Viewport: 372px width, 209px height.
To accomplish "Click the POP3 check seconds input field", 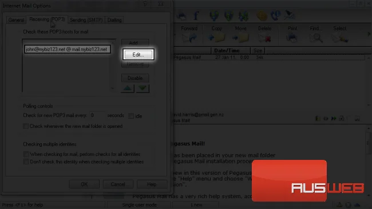I will point(97,115).
